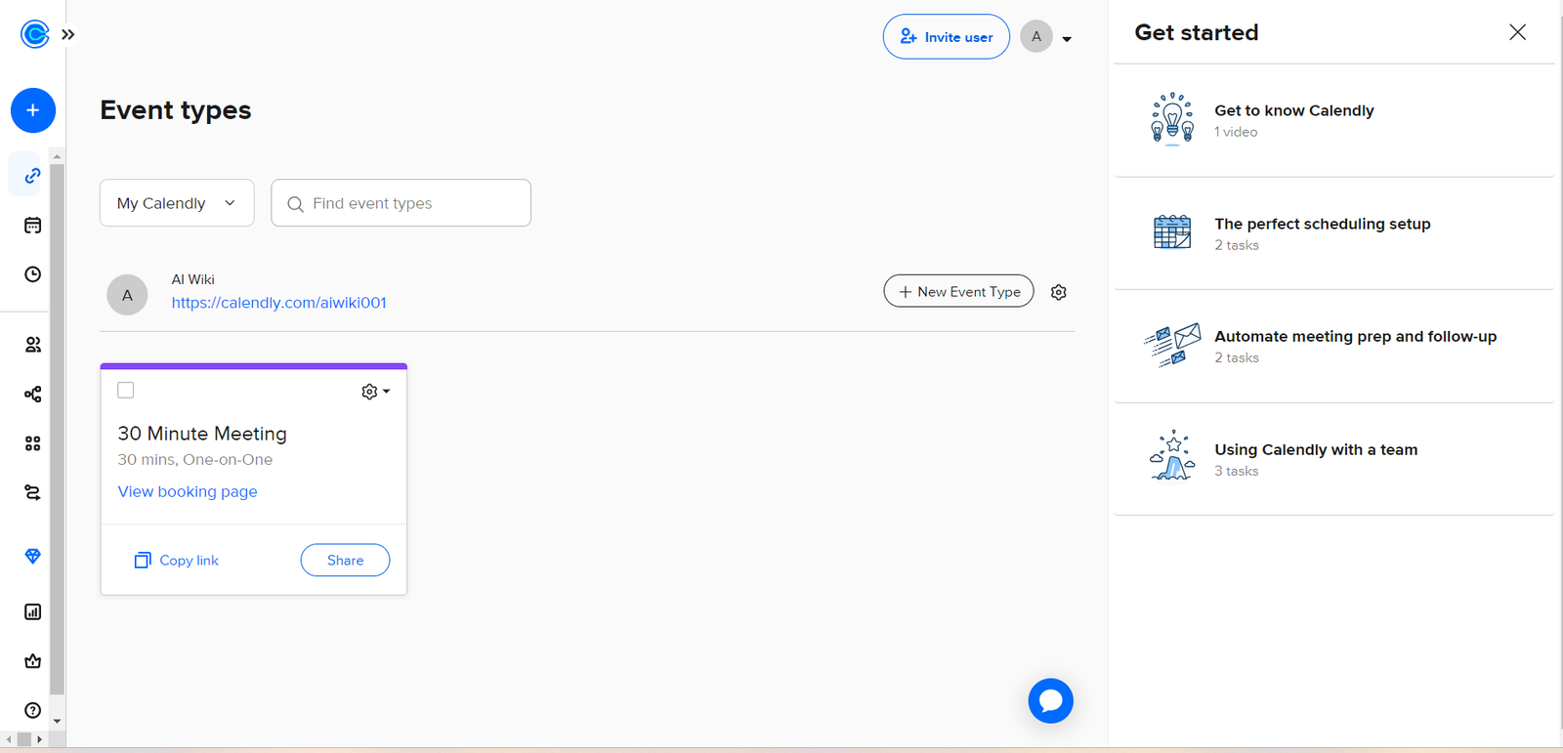Click the New Event Type button

pyautogui.click(x=958, y=291)
